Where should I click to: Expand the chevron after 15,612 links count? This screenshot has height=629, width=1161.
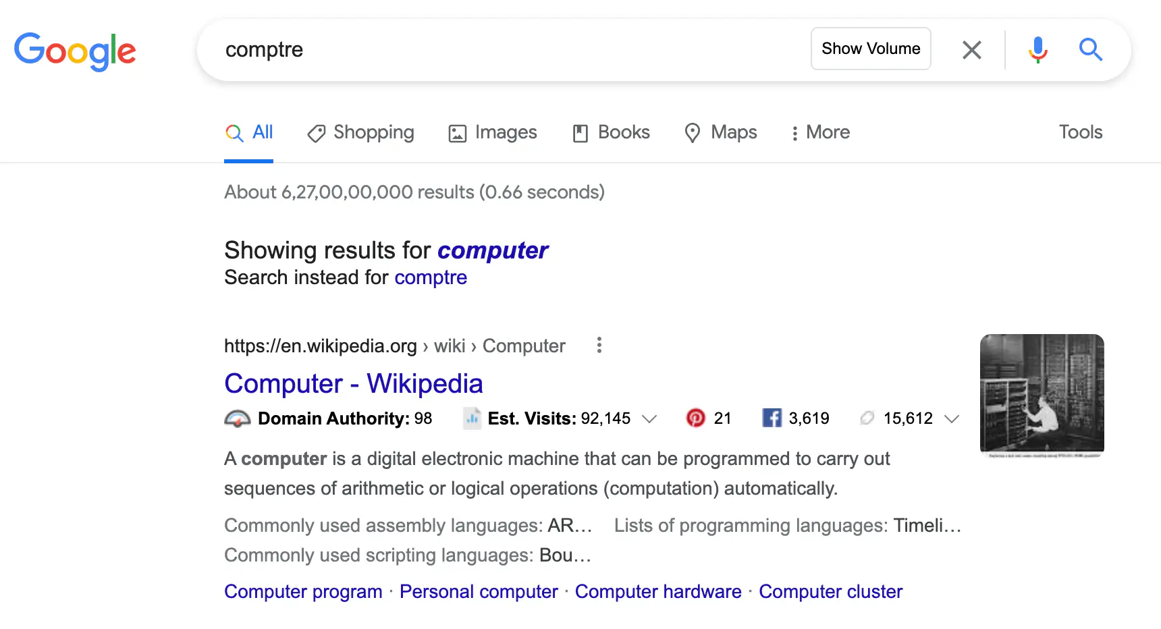pyautogui.click(x=952, y=419)
